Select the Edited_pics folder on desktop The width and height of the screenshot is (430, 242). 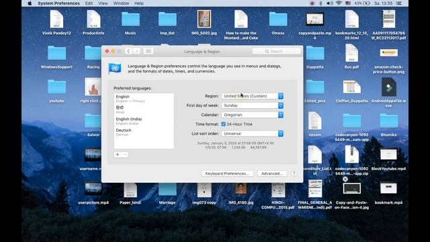point(315,87)
